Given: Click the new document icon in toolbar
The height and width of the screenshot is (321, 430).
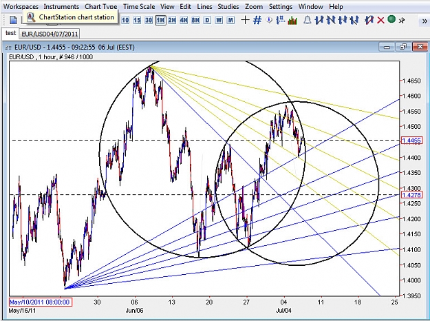Looking at the screenshot, I should (x=13, y=20).
